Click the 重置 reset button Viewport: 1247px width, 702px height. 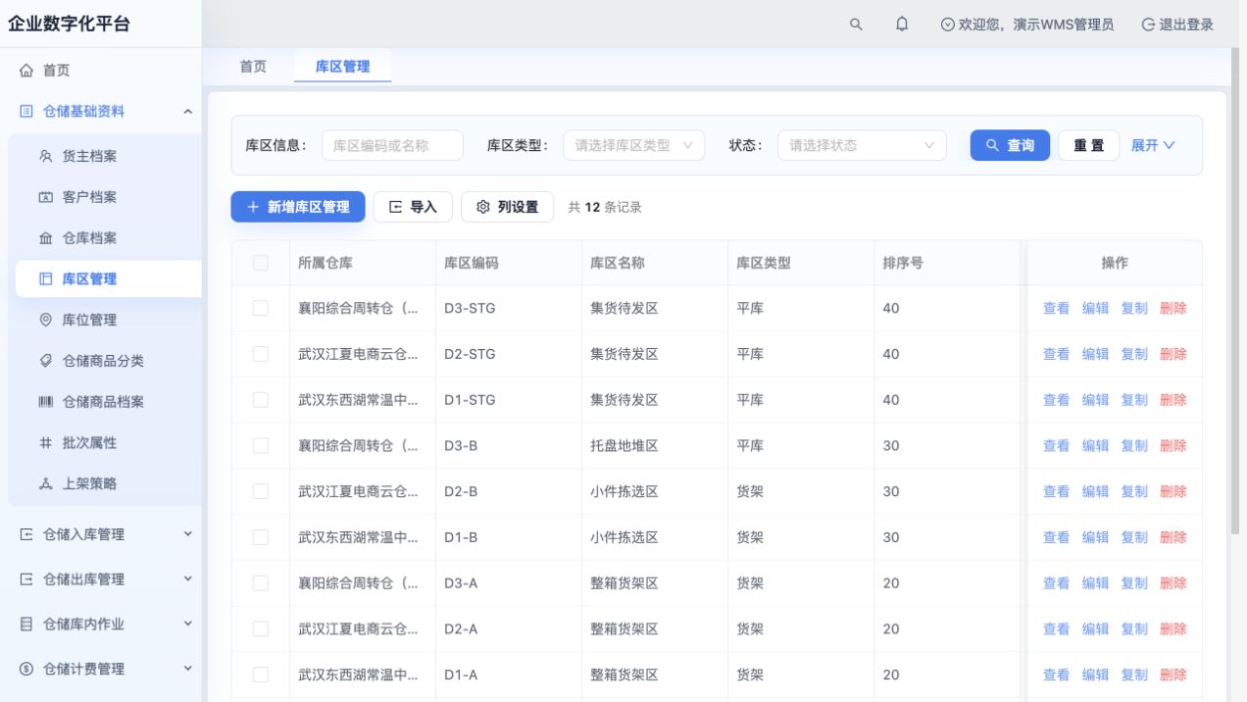pos(1088,145)
